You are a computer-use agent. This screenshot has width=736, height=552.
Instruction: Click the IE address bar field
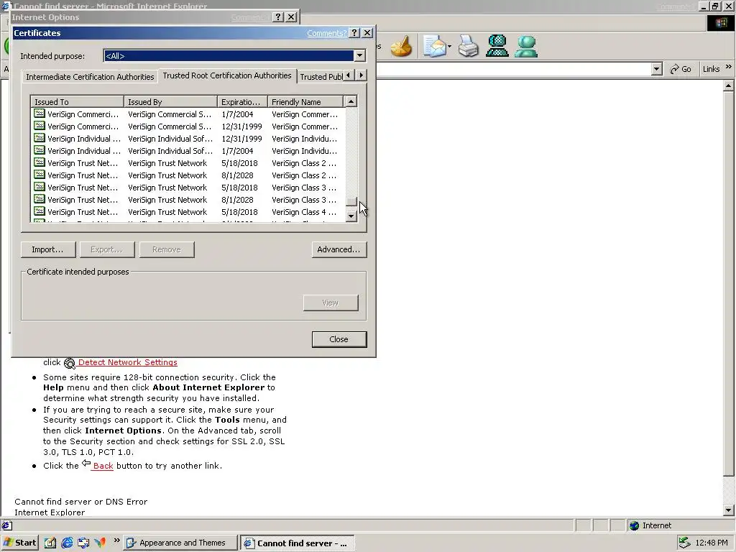point(514,69)
